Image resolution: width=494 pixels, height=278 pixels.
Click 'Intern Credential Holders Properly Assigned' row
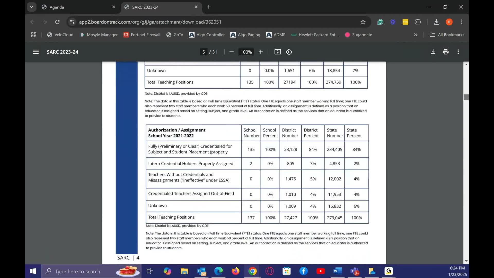point(257,163)
